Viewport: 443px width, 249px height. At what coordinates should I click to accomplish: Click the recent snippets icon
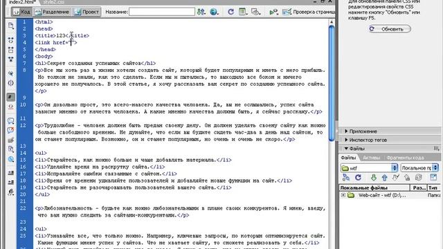[x=11, y=149]
